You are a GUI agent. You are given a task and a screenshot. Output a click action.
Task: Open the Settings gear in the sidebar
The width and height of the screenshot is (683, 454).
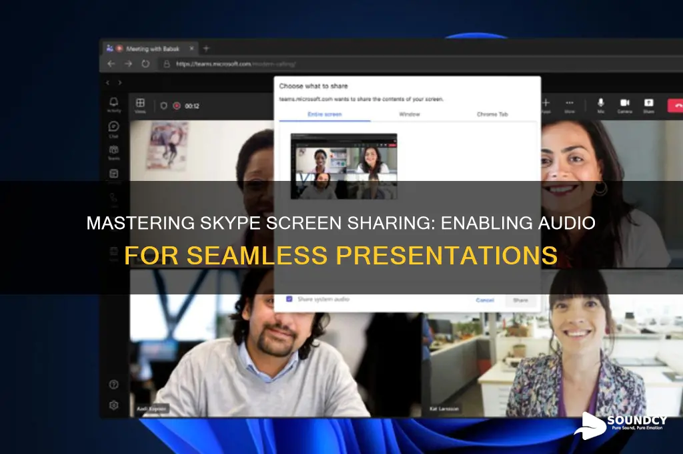pos(113,405)
